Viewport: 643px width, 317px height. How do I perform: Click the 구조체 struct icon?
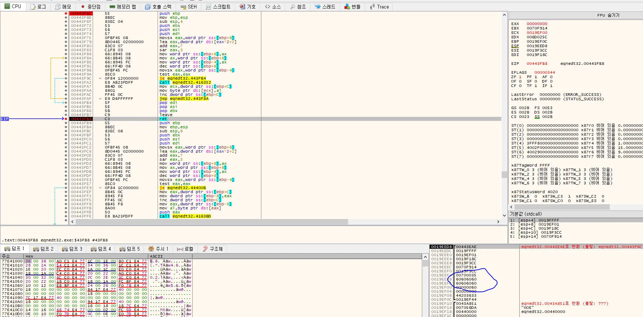(x=205, y=249)
